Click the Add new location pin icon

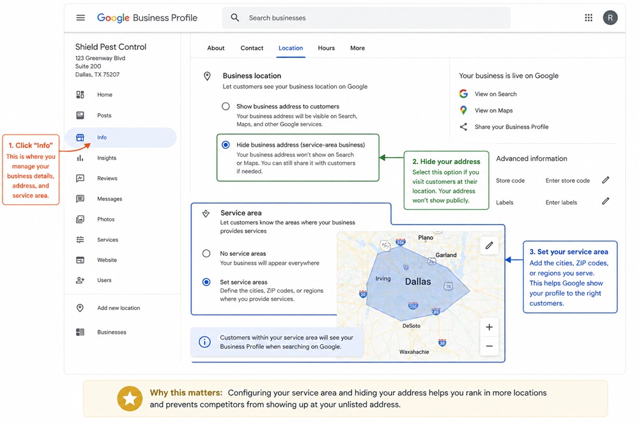pyautogui.click(x=81, y=308)
